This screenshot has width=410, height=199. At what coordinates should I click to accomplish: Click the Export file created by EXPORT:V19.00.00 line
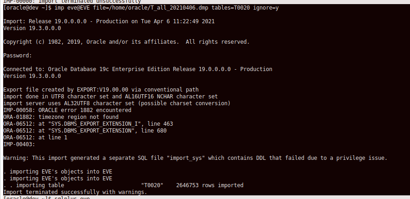pyautogui.click(x=101, y=90)
